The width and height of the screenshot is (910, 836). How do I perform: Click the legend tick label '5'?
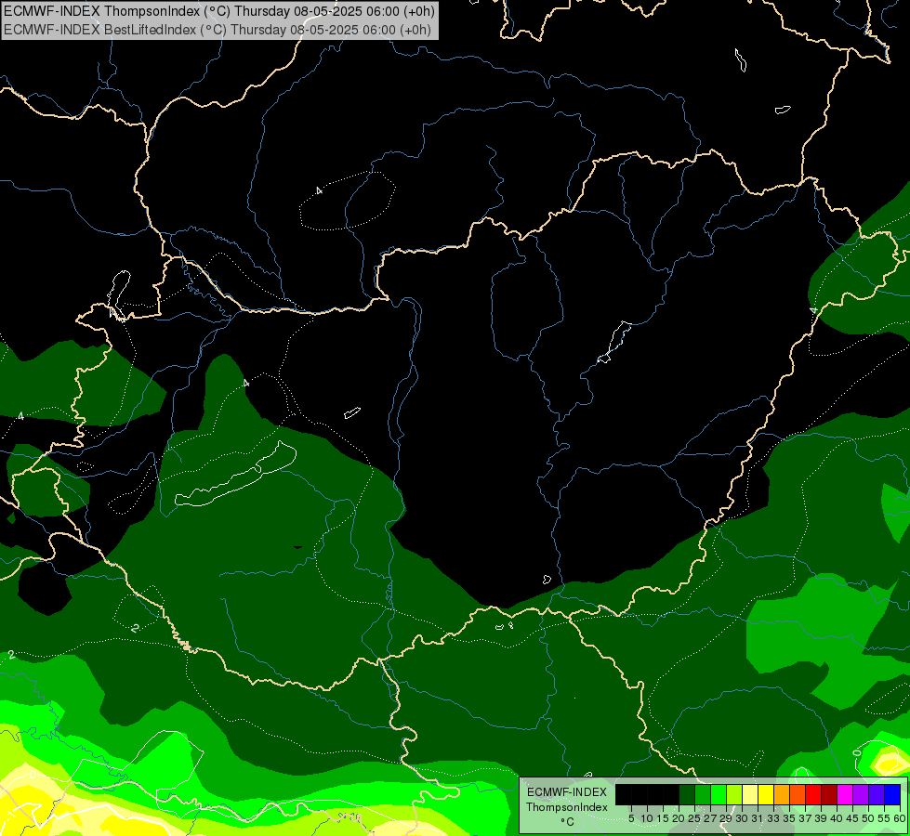(631, 818)
